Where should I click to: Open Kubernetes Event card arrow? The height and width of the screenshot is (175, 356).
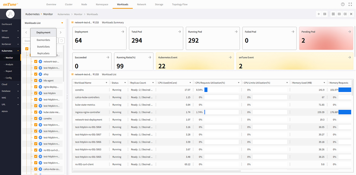click(x=230, y=57)
